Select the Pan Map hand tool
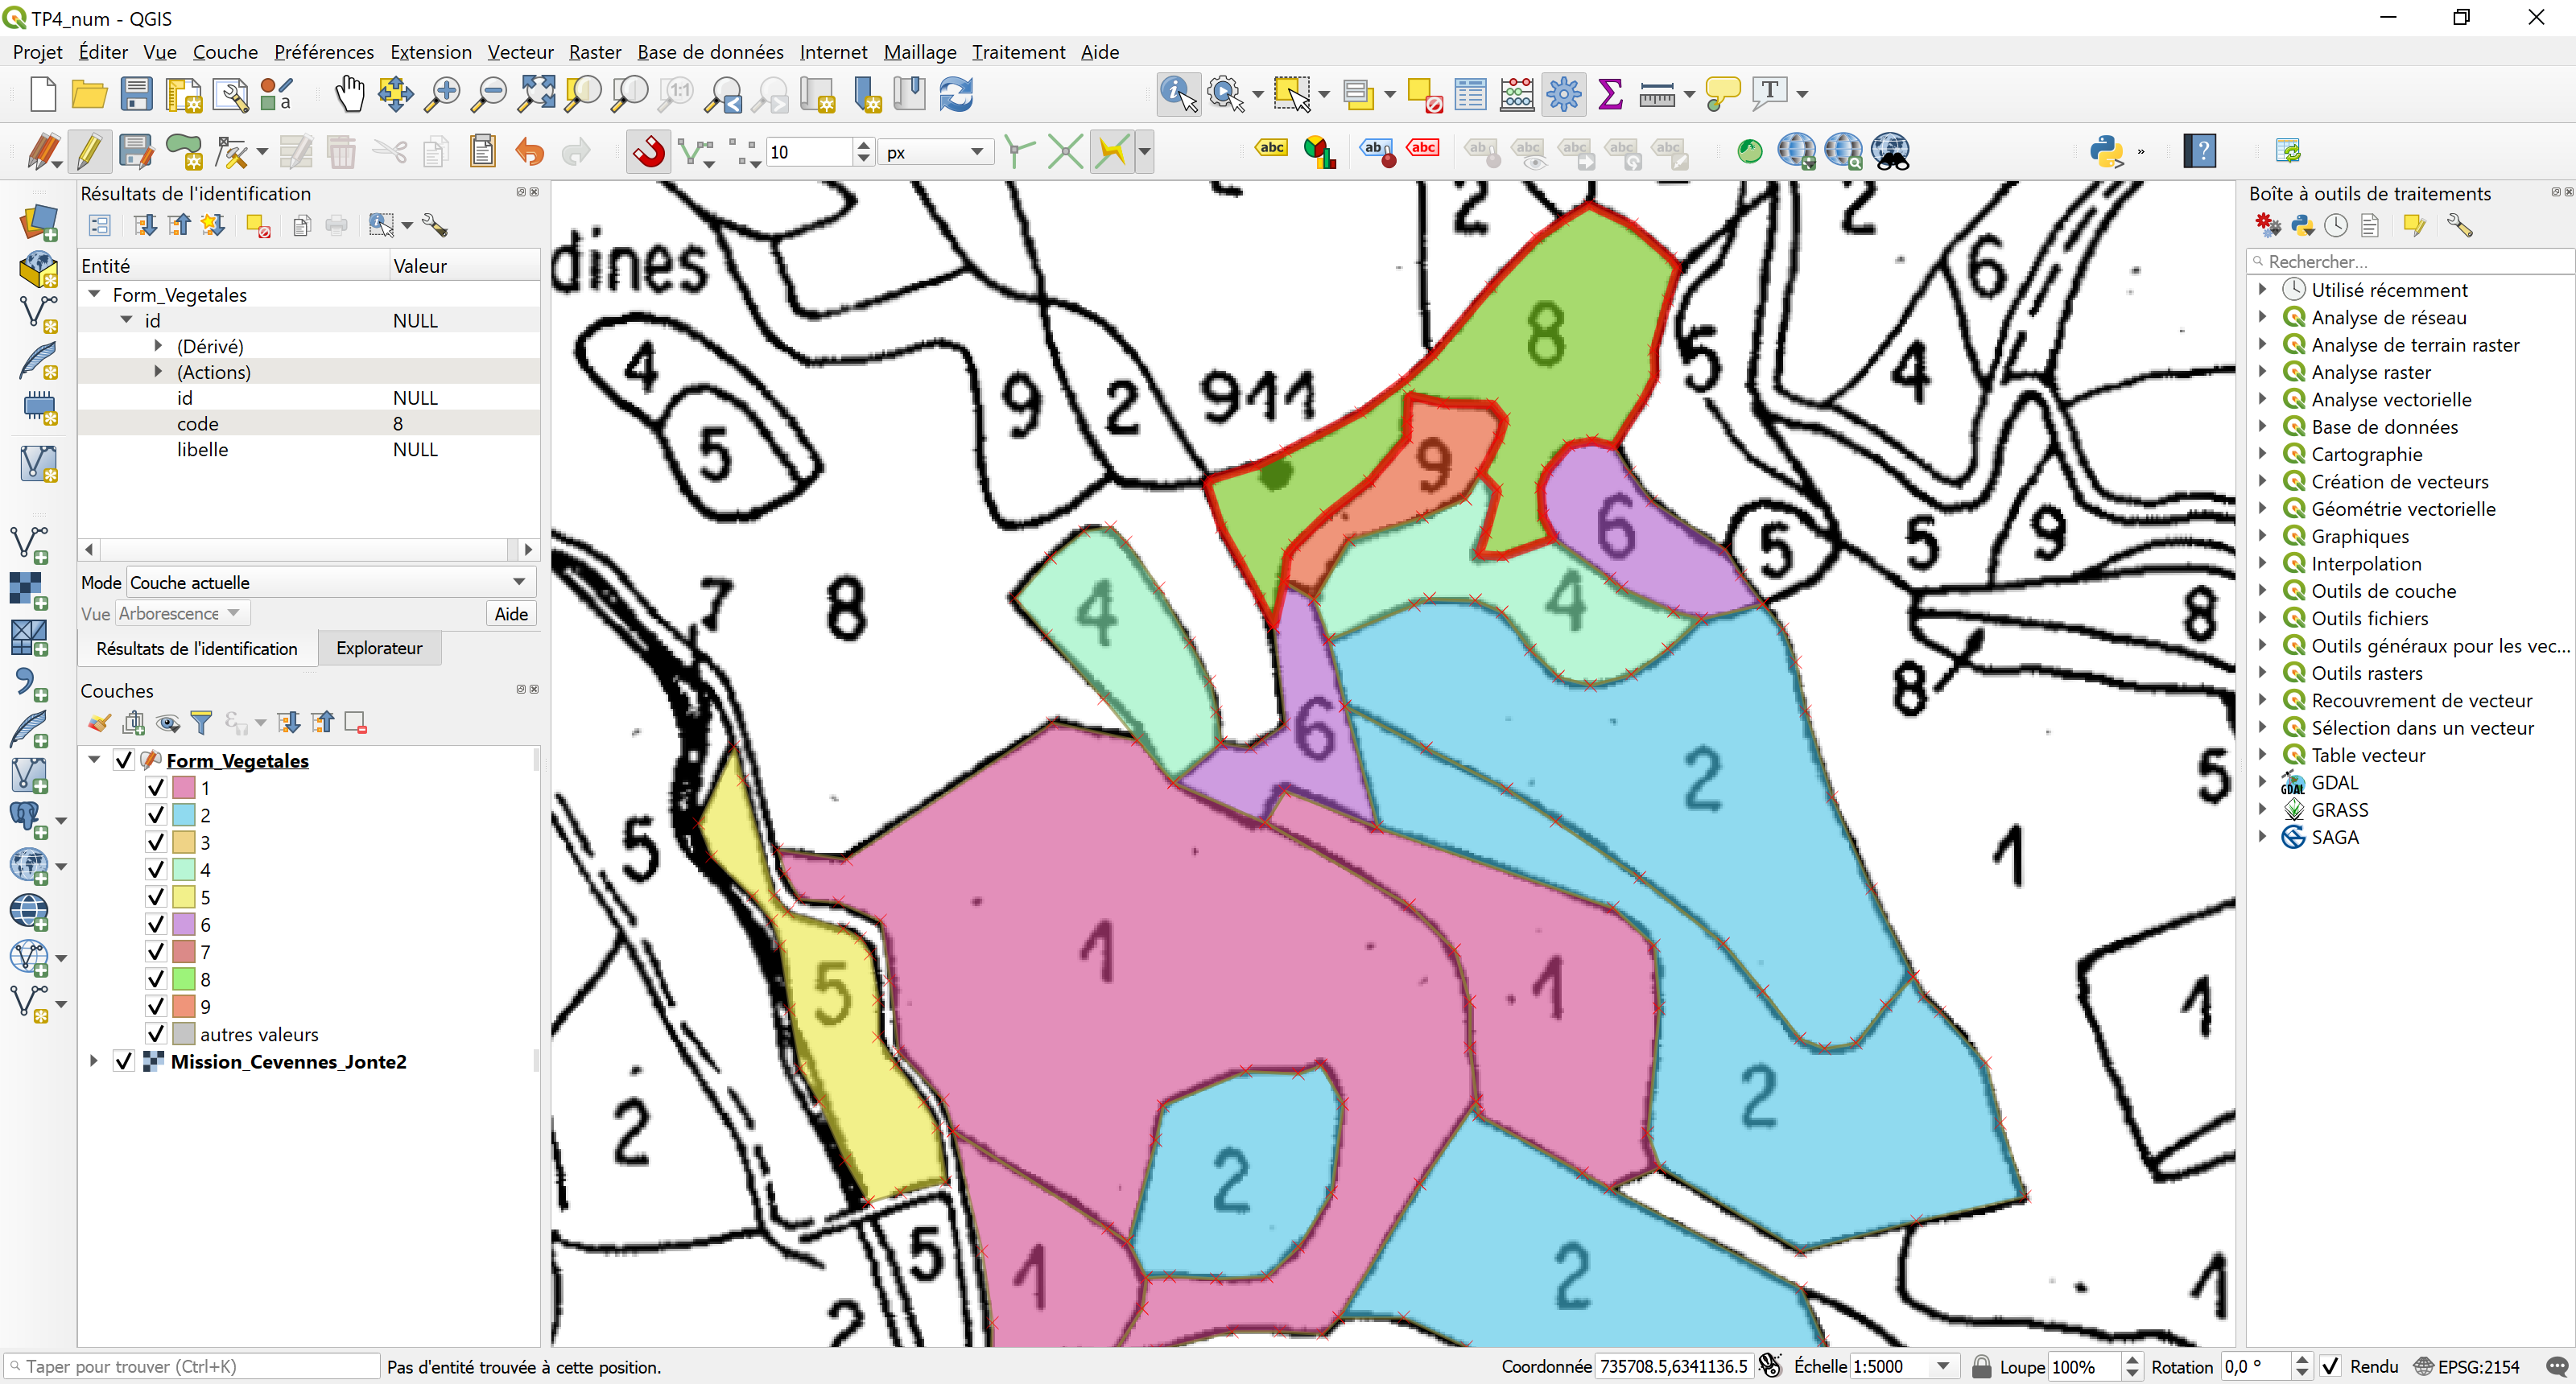This screenshot has width=2576, height=1384. coord(349,95)
